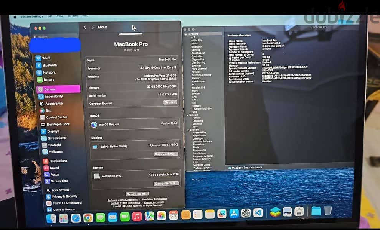Open the Regulatory Certification link

(x=154, y=199)
